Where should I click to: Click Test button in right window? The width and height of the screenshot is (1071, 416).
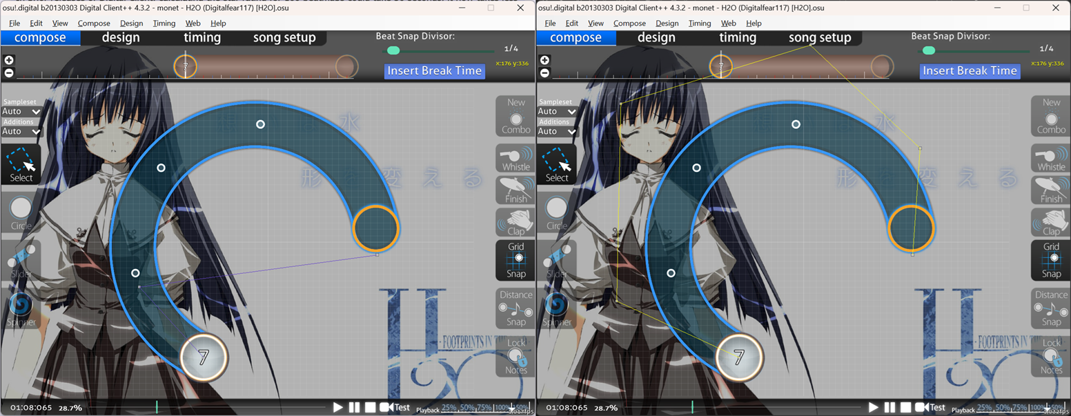pyautogui.click(x=931, y=407)
